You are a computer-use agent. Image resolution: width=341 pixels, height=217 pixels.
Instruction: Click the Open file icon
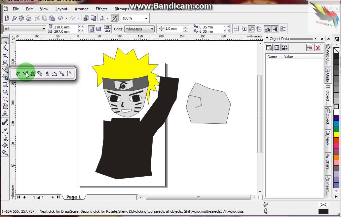click(14, 18)
